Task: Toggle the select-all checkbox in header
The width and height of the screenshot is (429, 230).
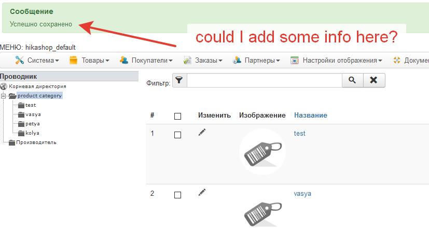Action: coord(177,116)
